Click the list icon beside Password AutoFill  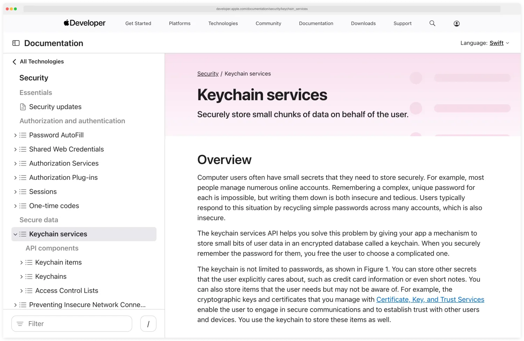pos(23,135)
